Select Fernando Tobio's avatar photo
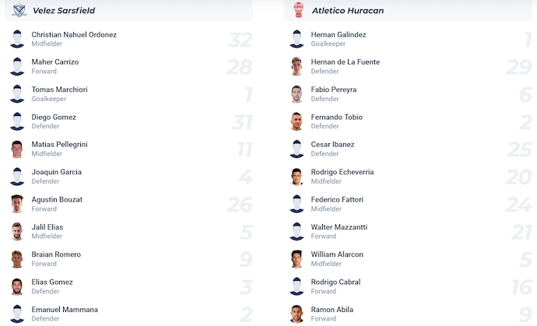 [x=297, y=121]
